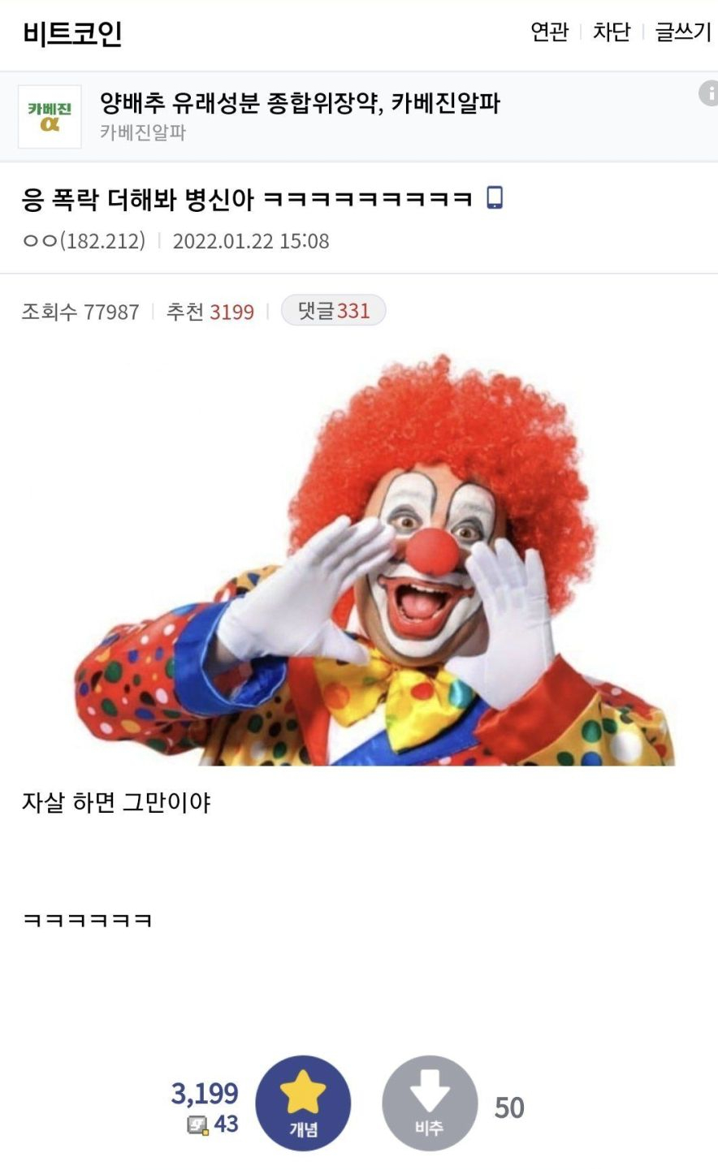Click the 개념 star upvote button
Screen dimensions: 718x1170
[303, 1103]
